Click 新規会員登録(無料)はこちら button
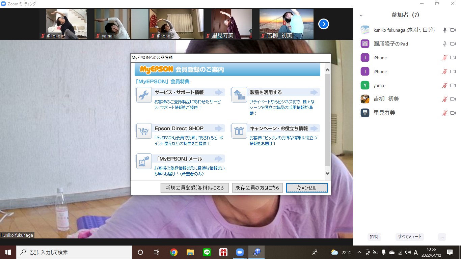 [x=195, y=188]
